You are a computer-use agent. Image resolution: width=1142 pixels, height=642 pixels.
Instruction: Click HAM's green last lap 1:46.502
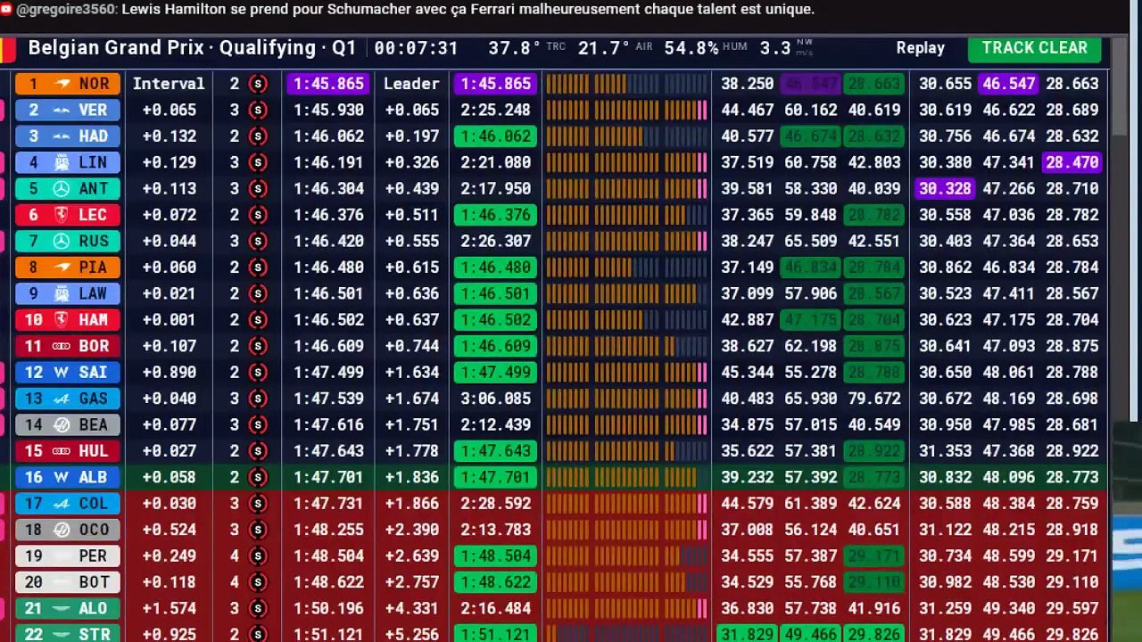pyautogui.click(x=495, y=319)
